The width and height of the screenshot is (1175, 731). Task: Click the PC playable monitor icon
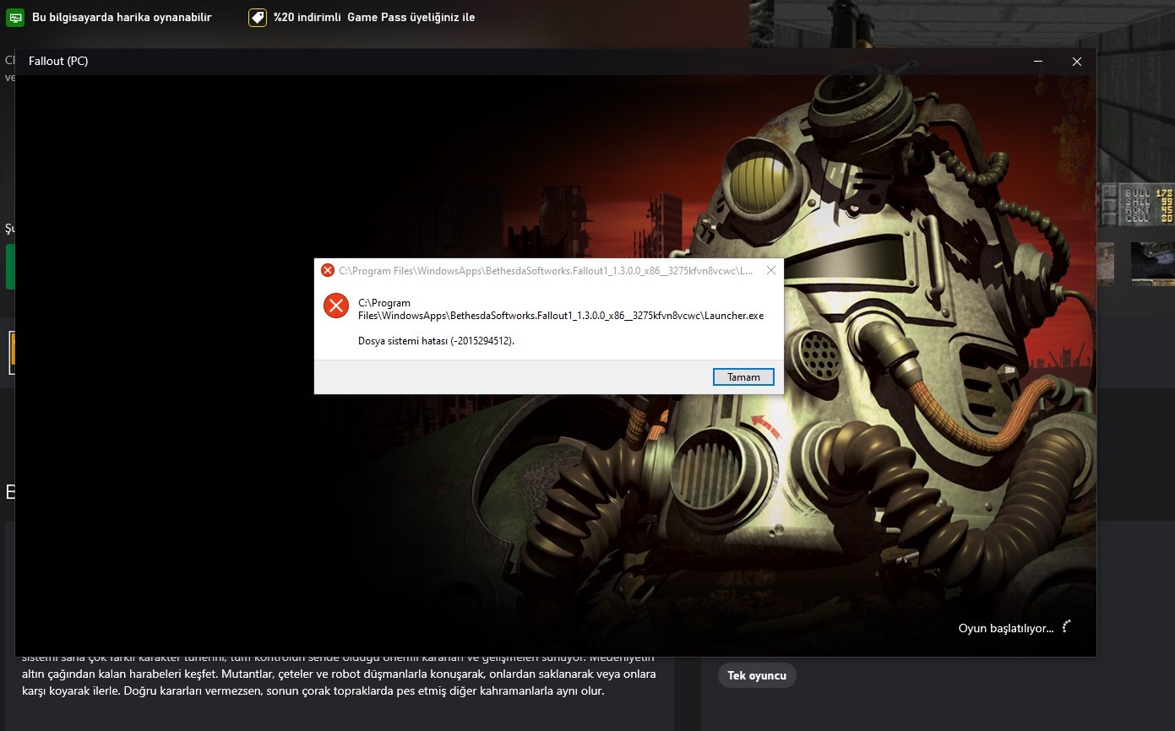15,17
